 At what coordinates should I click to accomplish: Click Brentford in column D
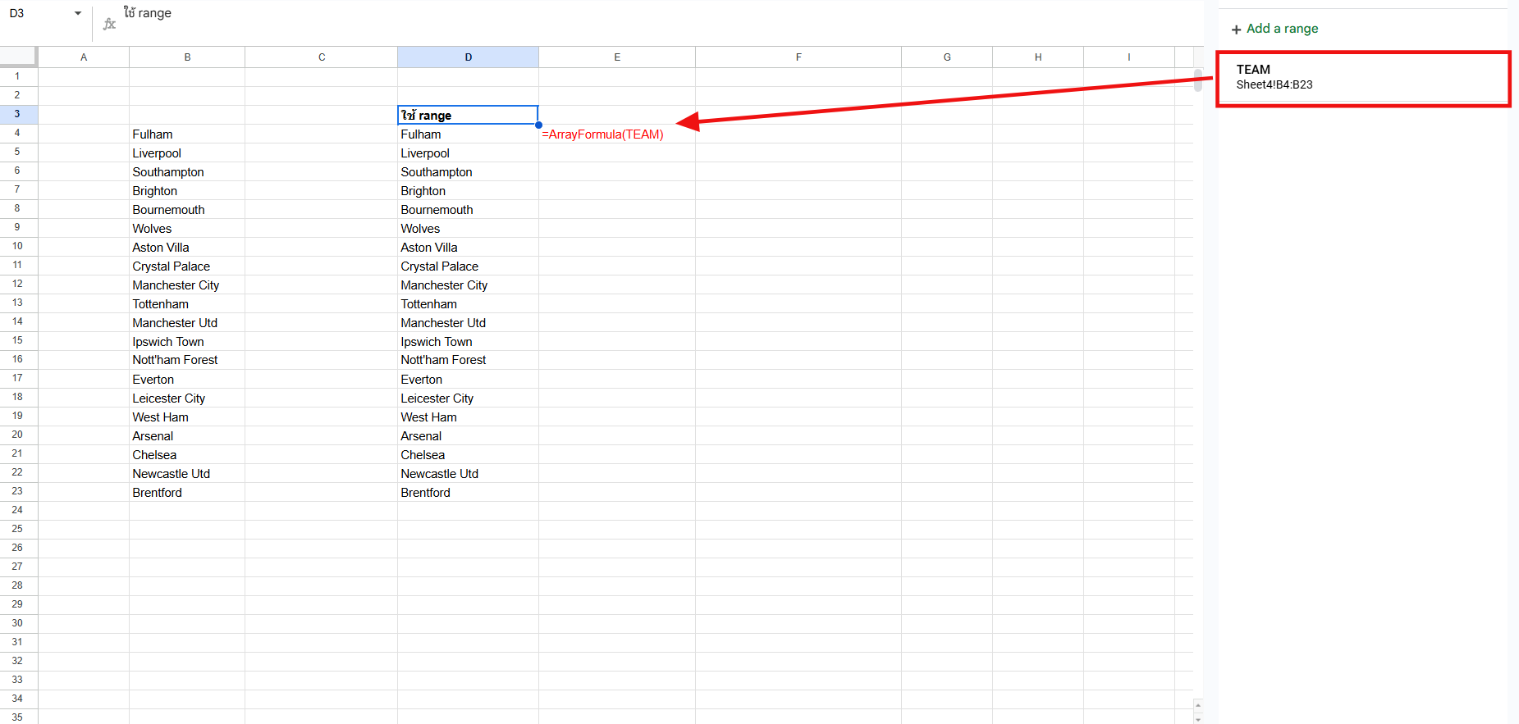click(x=468, y=493)
